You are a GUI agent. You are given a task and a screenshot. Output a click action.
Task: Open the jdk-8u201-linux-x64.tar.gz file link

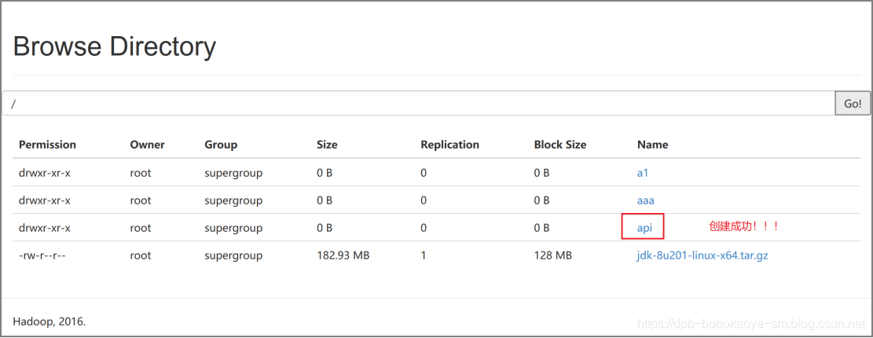(702, 255)
